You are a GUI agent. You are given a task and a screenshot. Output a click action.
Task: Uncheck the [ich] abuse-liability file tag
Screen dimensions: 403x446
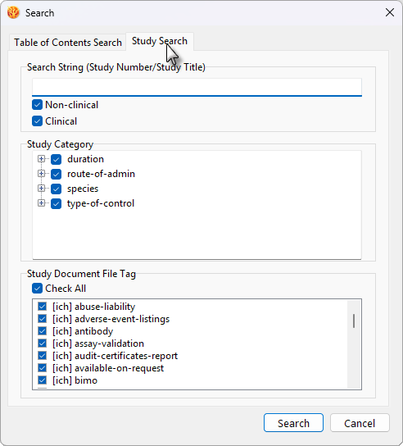click(x=42, y=307)
